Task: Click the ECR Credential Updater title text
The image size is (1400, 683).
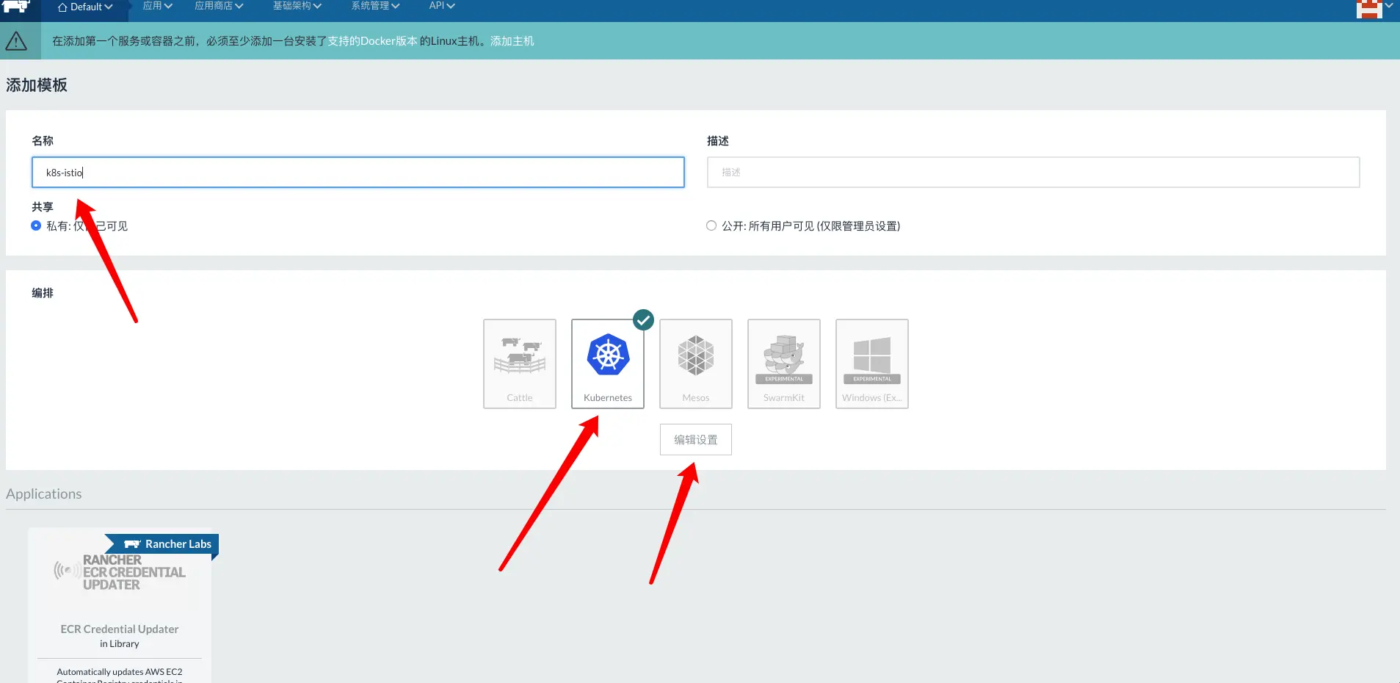Action: pos(120,629)
